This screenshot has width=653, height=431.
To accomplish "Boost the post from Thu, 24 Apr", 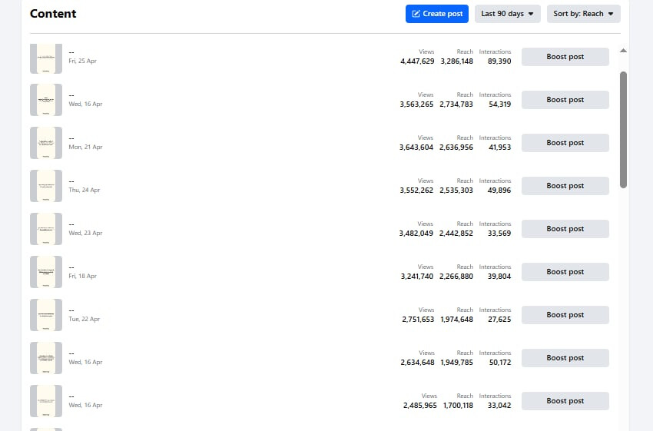I will pyautogui.click(x=565, y=186).
